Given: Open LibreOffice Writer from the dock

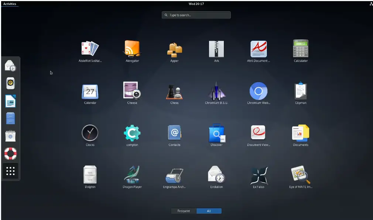Looking at the screenshot, I should coord(10,101).
